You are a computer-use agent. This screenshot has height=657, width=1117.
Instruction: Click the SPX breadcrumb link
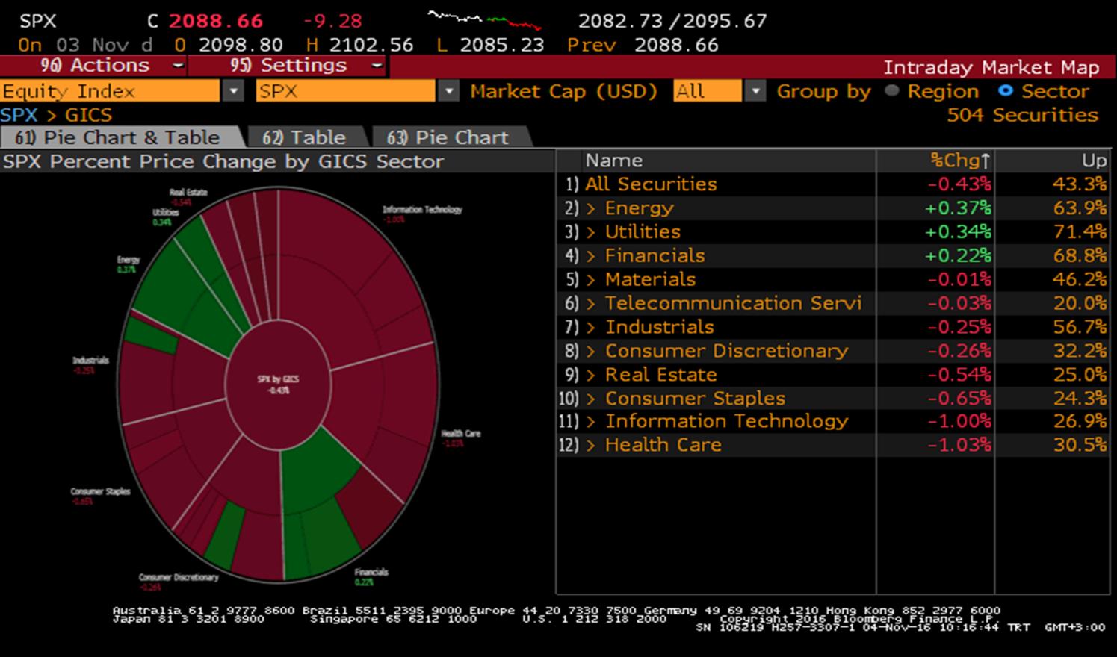(x=19, y=115)
